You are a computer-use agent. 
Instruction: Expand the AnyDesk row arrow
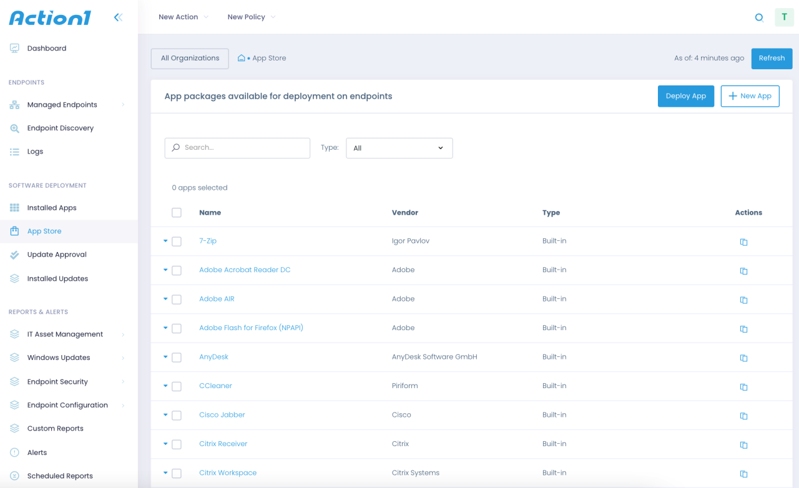pos(165,357)
